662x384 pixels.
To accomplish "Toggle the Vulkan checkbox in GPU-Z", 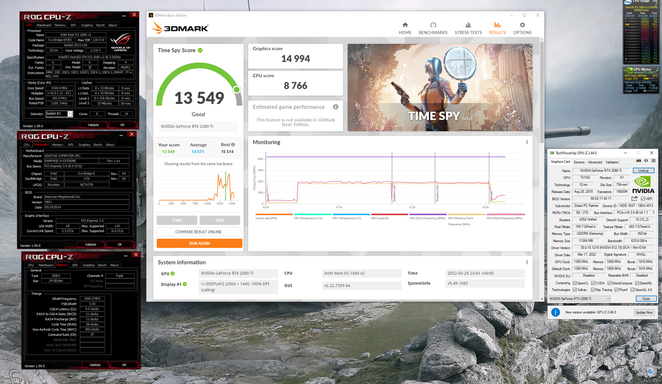I will tap(575, 289).
